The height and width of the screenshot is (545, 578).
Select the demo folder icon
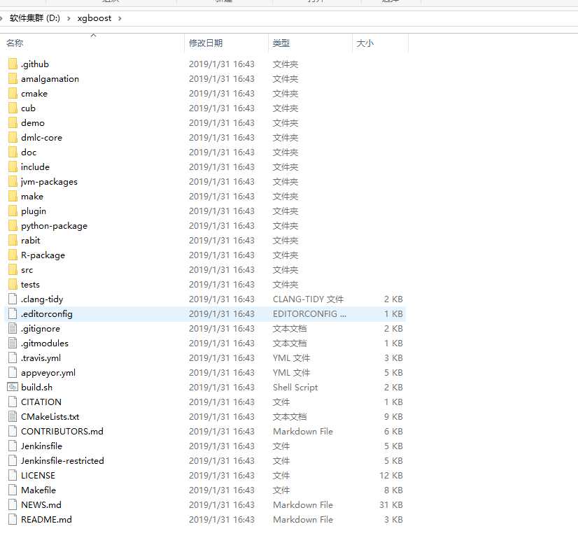click(x=13, y=122)
